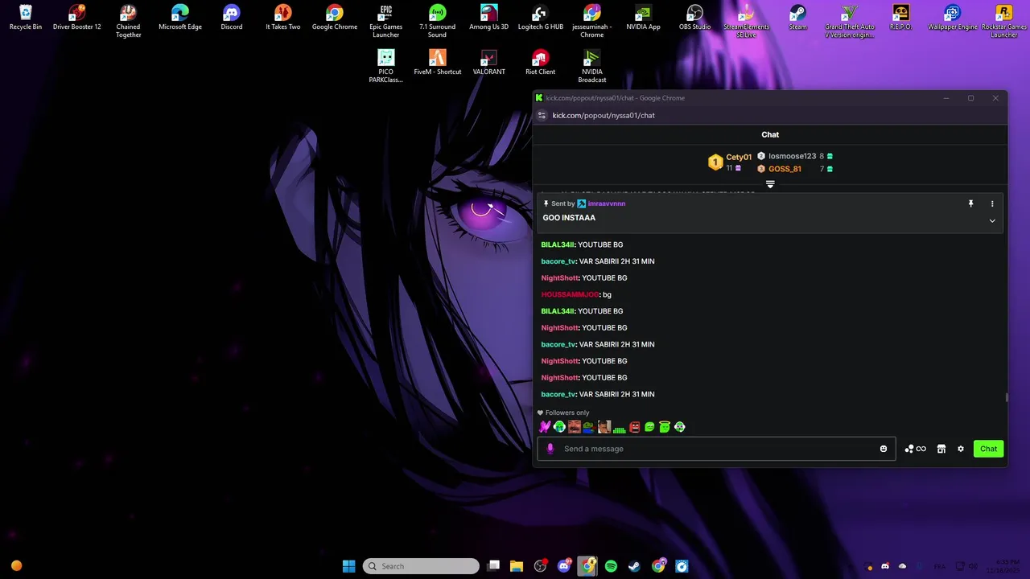Select the NVIDIA App desktop icon
The height and width of the screenshot is (579, 1030).
643,18
